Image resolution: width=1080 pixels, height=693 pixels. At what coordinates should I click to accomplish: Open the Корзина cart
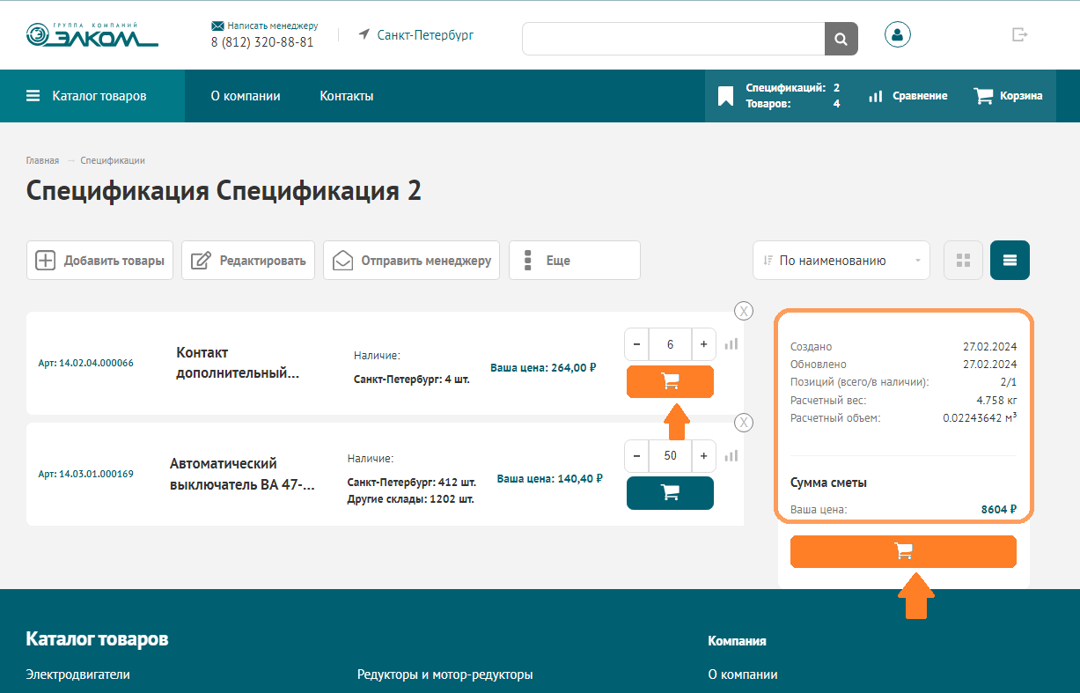click(1008, 96)
